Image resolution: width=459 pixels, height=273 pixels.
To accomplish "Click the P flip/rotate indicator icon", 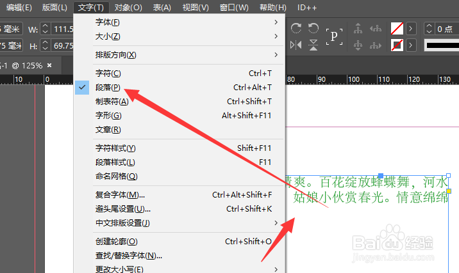I will [334, 36].
